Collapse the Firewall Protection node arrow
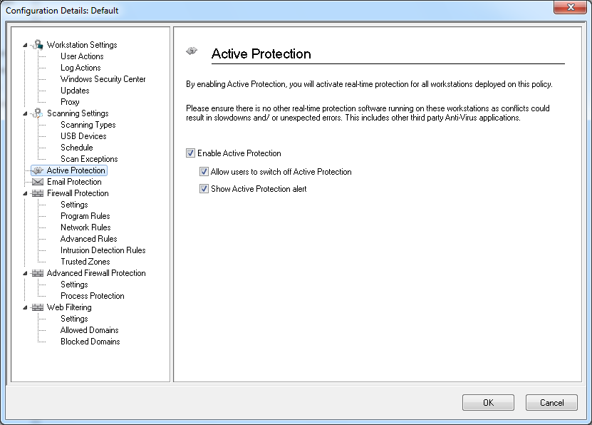Viewport: 592px width, 425px height. coord(26,193)
